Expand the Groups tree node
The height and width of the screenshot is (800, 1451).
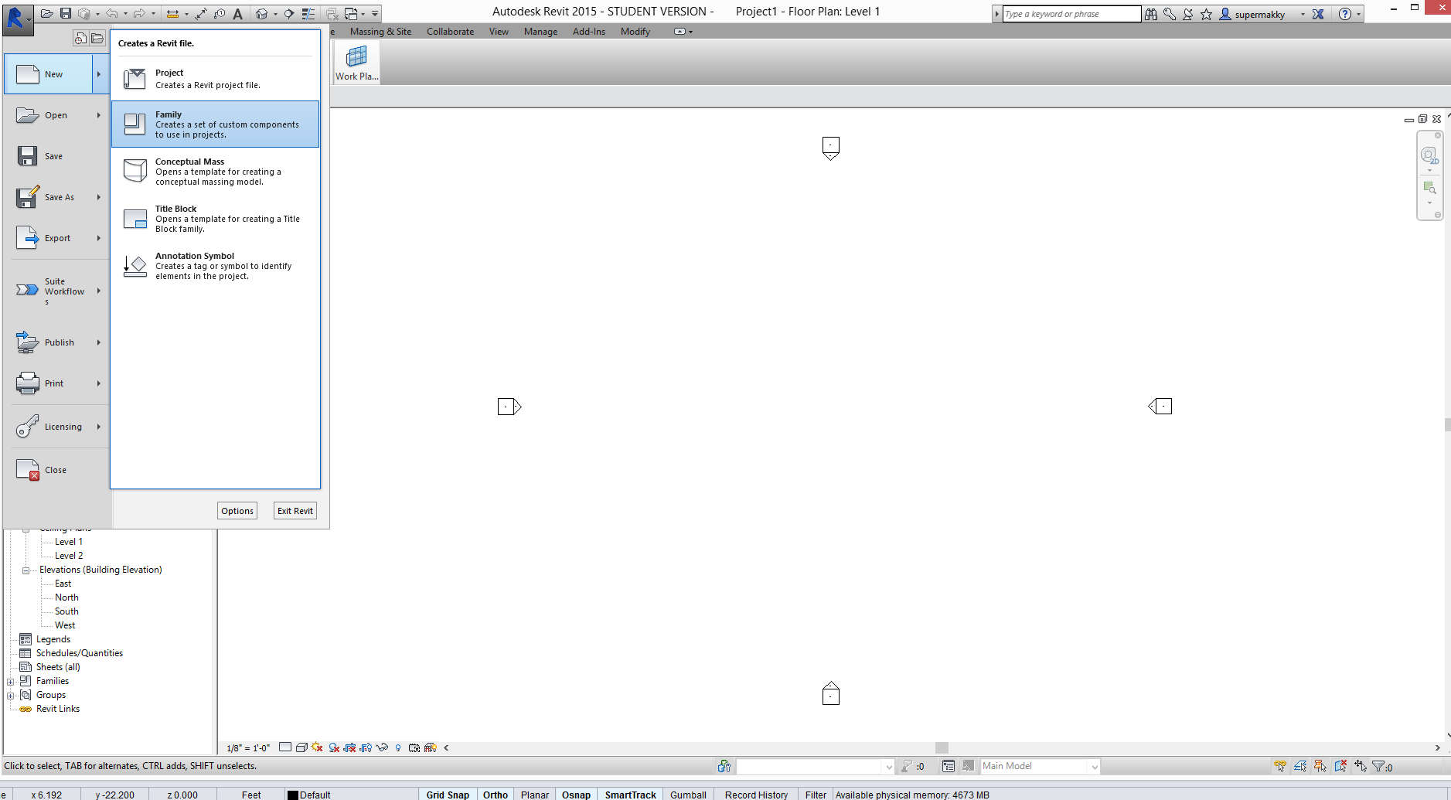point(10,696)
